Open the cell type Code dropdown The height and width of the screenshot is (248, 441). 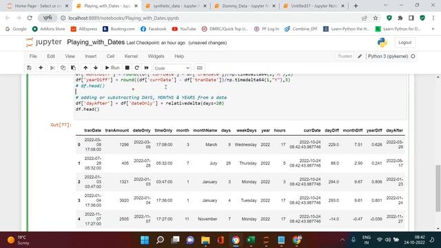[x=172, y=68]
